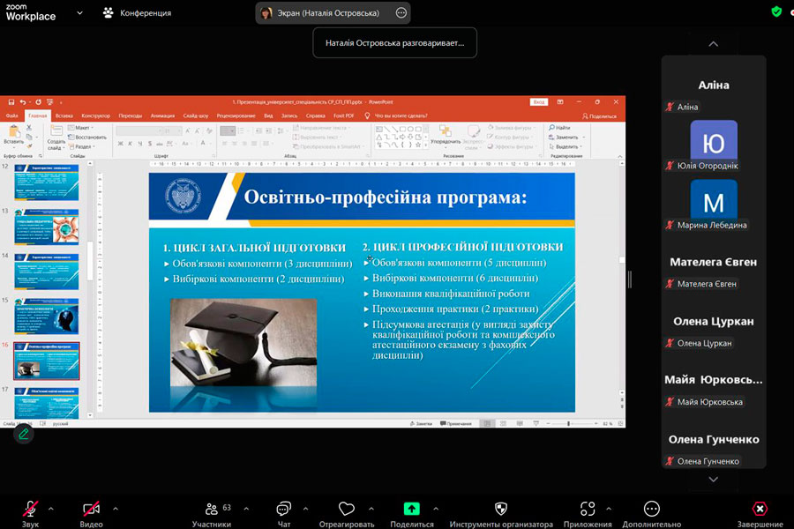This screenshot has width=794, height=529.
Task: Click the green Поделиться share screen icon
Action: (412, 509)
